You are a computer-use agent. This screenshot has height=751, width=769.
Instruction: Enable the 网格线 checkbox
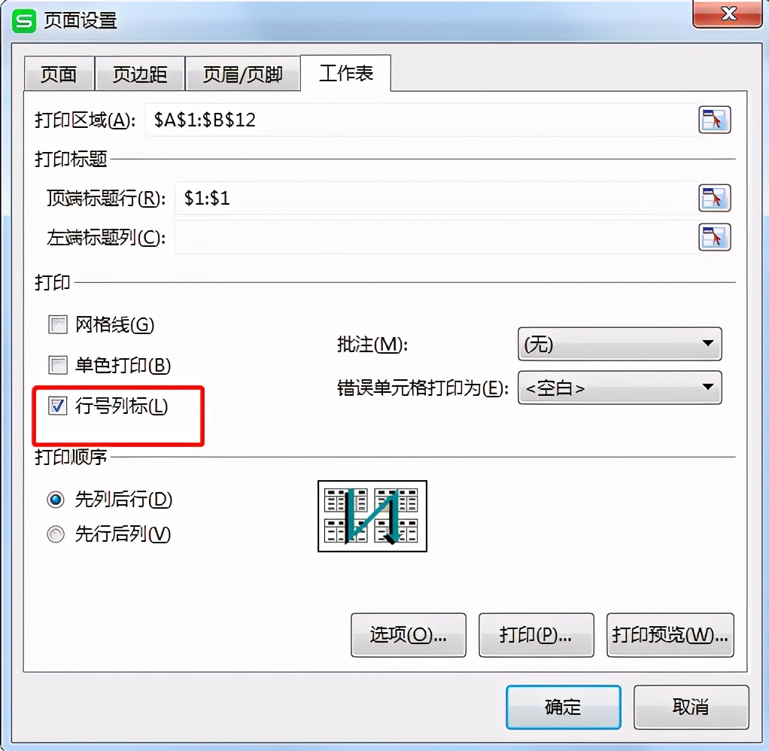pyautogui.click(x=57, y=325)
